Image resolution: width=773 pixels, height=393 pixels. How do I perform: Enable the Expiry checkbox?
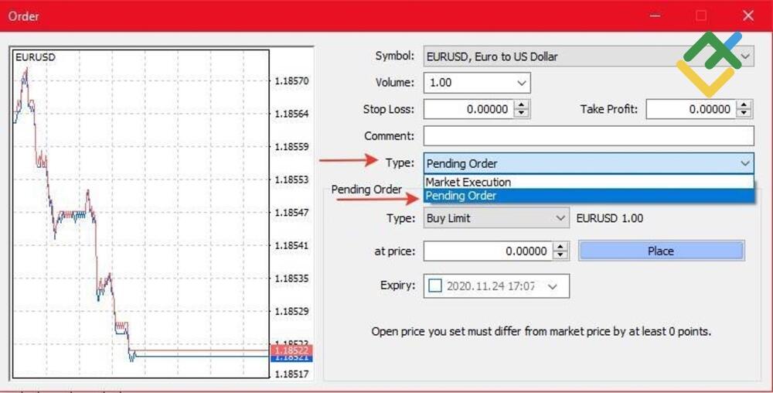click(x=435, y=285)
